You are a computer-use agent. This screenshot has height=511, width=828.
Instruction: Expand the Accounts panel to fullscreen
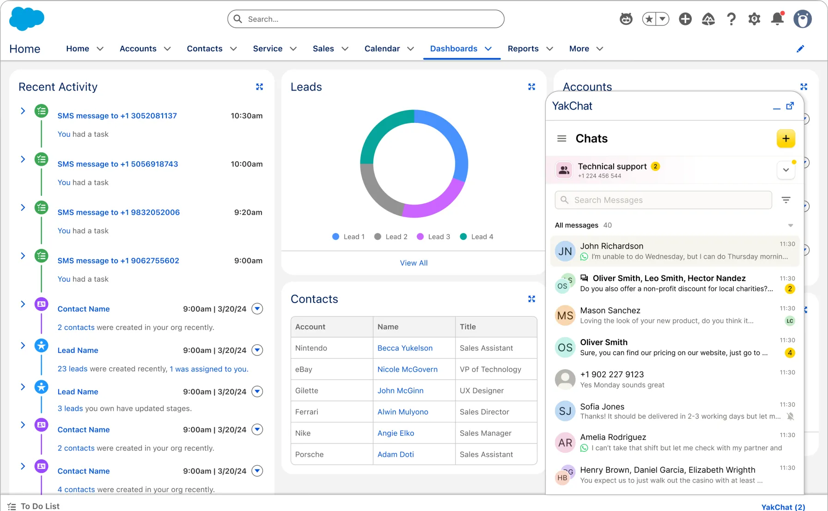tap(804, 87)
